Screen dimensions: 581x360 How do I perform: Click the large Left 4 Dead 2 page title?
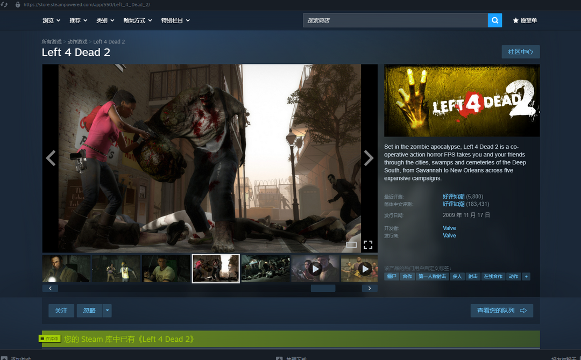pos(76,52)
